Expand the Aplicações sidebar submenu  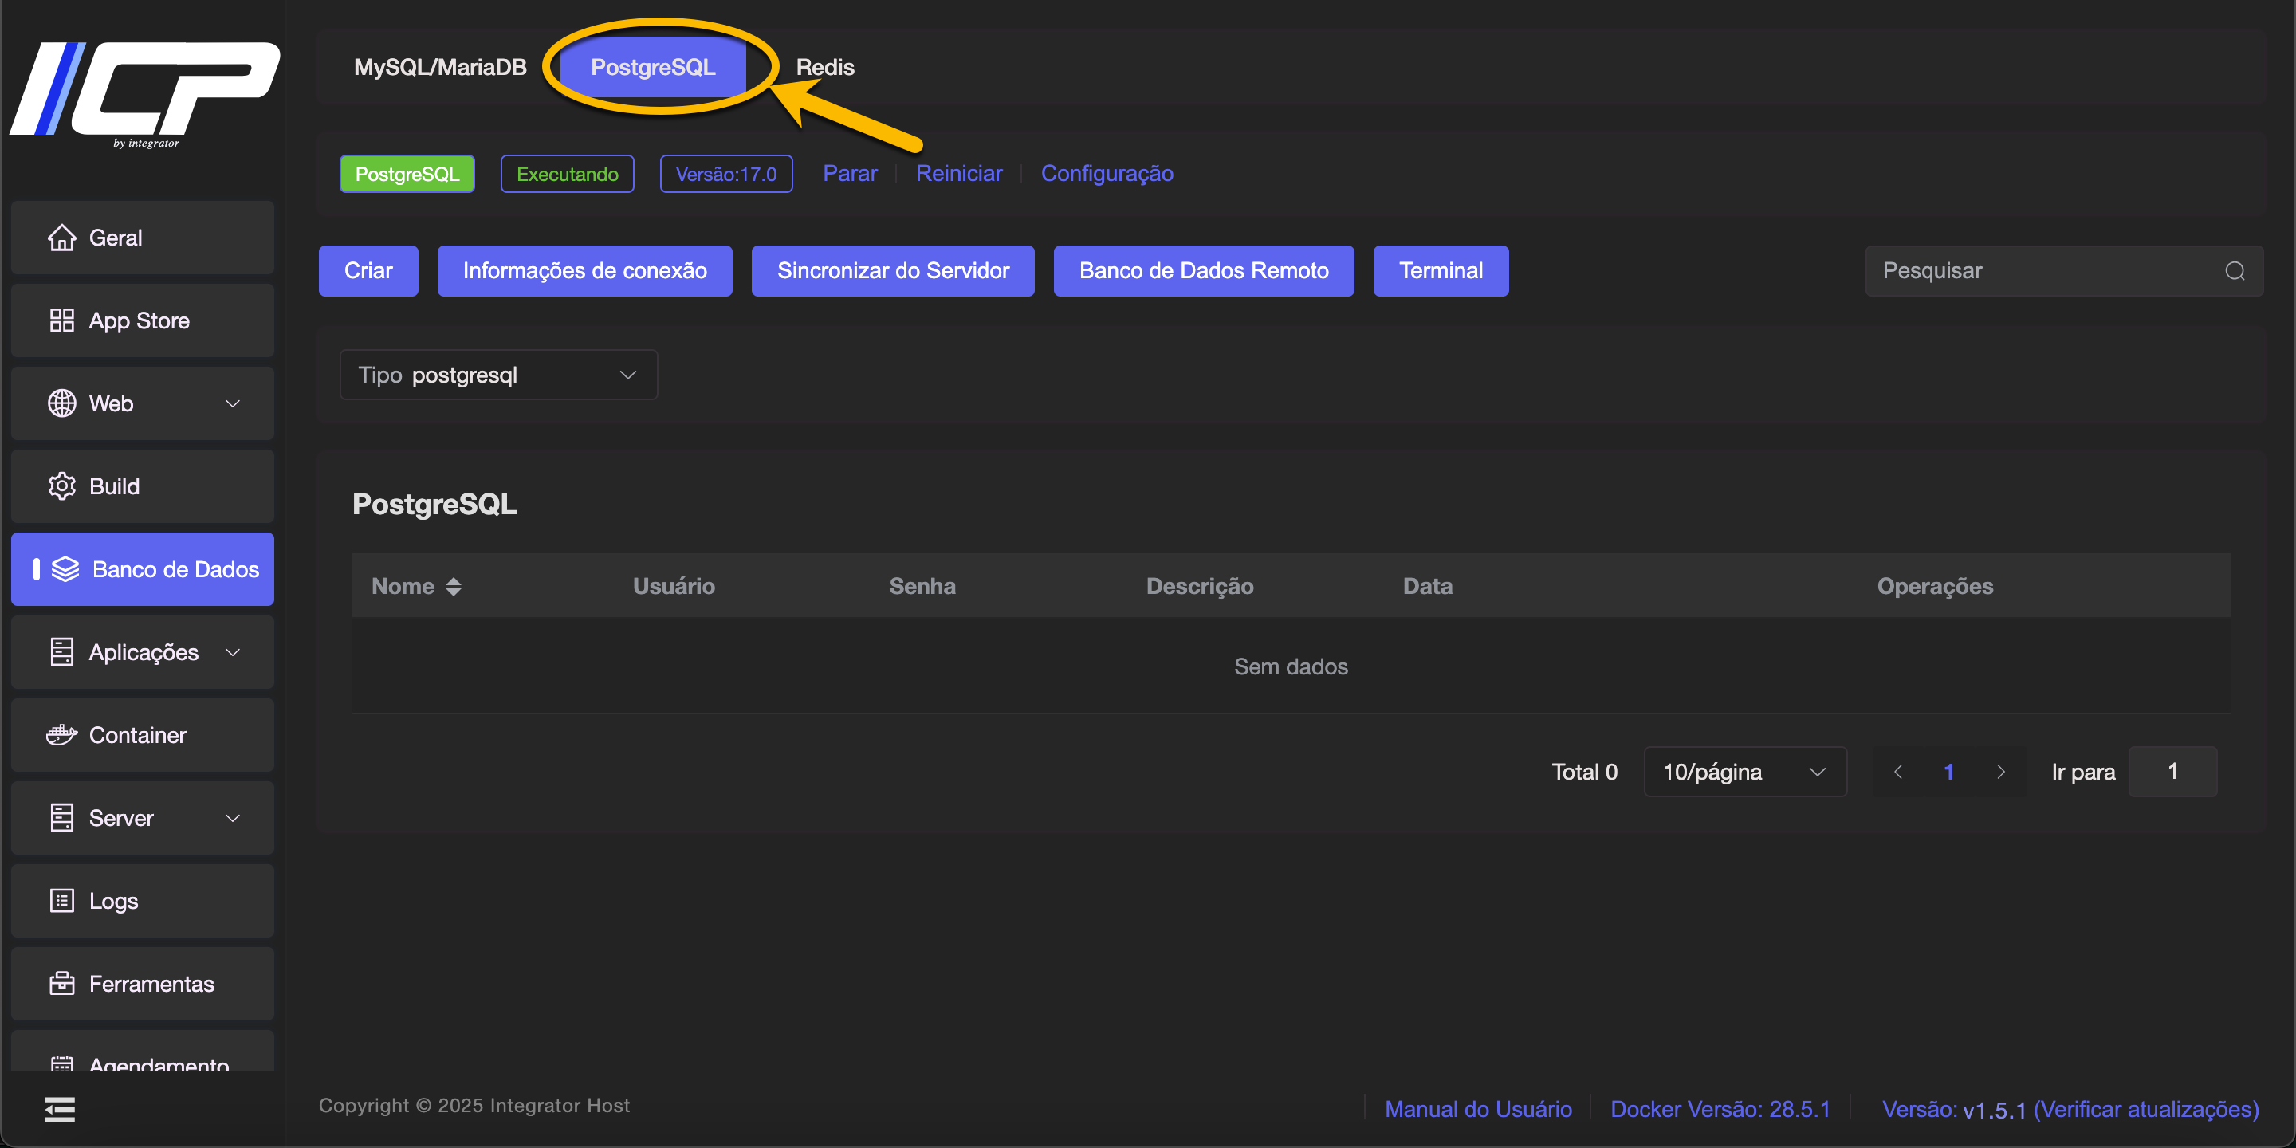(233, 651)
